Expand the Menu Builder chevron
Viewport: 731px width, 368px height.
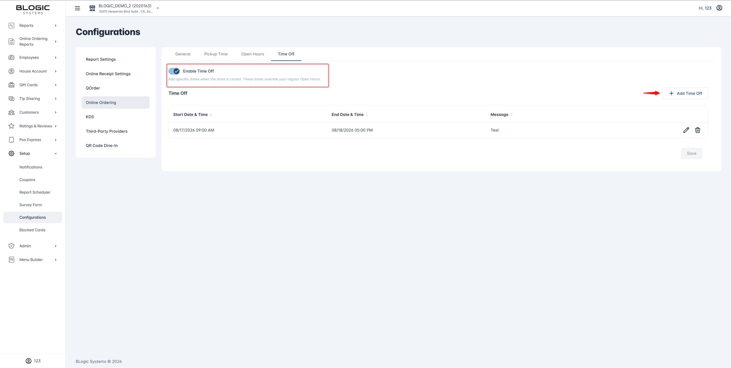[56, 260]
